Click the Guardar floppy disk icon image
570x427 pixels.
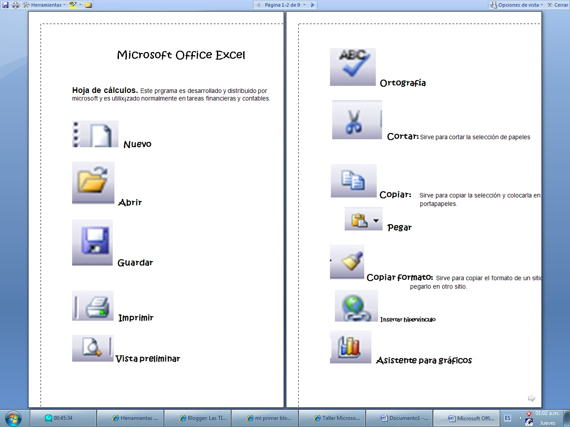92,242
